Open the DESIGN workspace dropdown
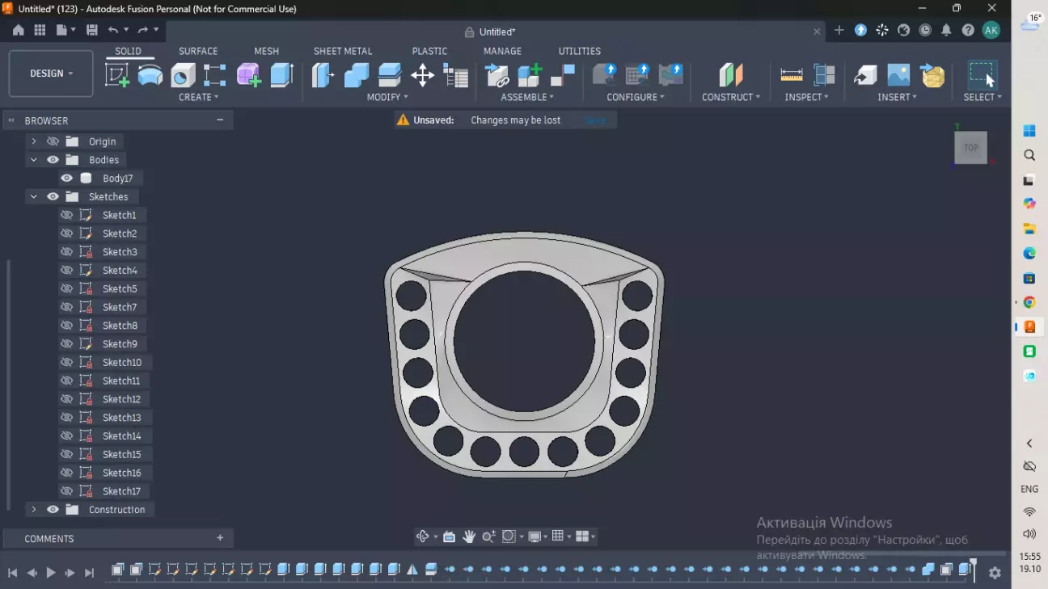This screenshot has width=1048, height=589. pyautogui.click(x=51, y=74)
